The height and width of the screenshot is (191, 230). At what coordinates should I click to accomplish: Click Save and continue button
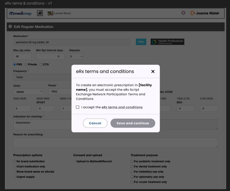point(133,123)
